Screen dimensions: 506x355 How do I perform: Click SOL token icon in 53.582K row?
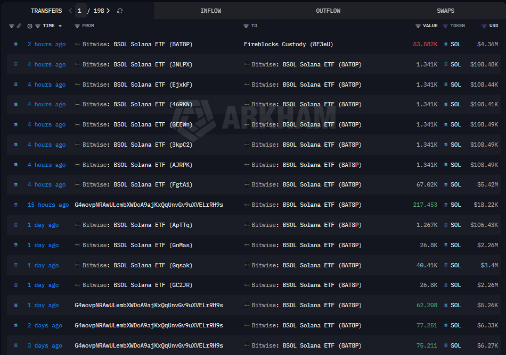[446, 44]
